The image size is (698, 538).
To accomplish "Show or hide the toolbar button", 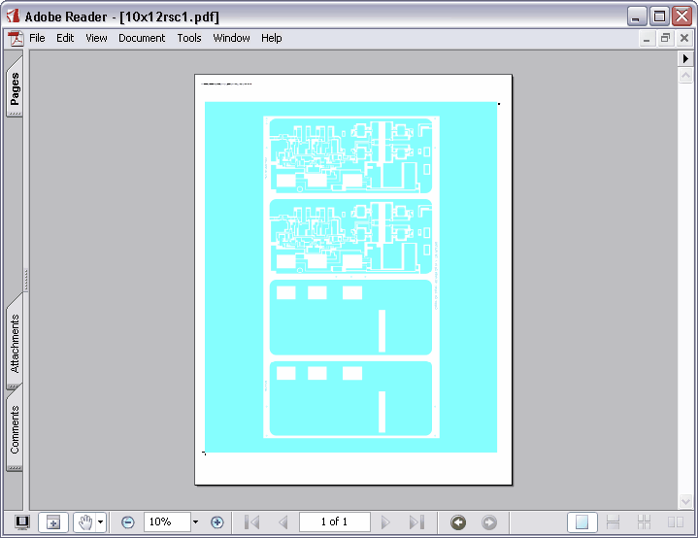I will click(53, 521).
